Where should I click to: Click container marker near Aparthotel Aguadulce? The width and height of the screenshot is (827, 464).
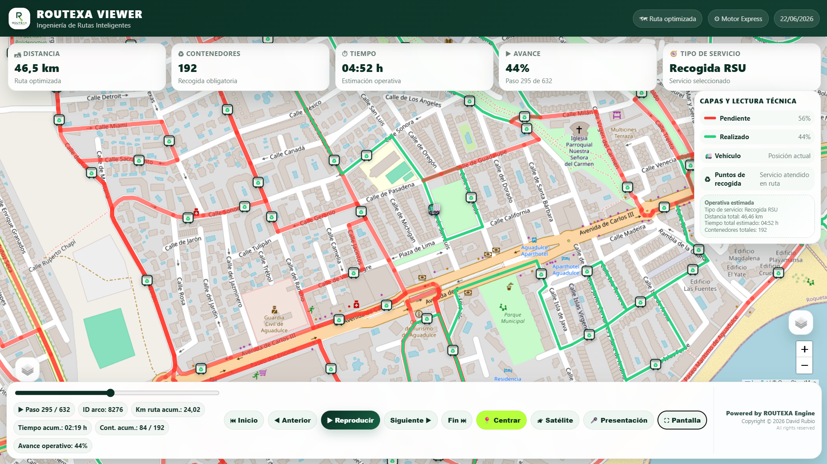587,271
